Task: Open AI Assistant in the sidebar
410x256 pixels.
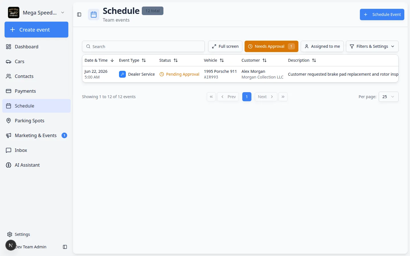Action: point(36,165)
